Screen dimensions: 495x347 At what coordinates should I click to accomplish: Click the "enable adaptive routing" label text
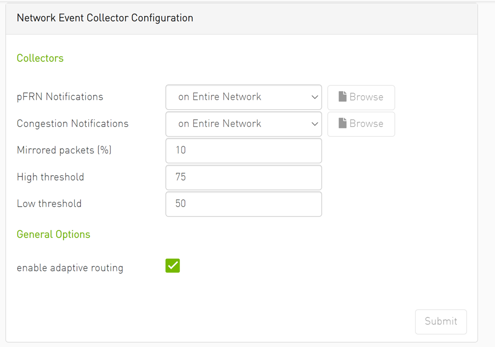70,268
